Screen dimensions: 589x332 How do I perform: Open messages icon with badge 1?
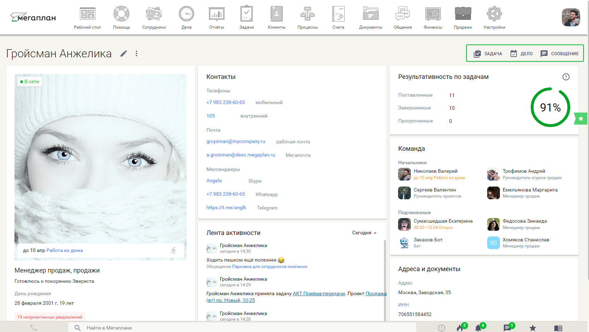coord(508,328)
